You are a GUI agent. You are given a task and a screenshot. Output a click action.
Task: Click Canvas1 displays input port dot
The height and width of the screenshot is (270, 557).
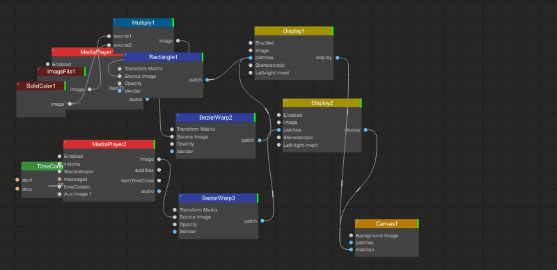pyautogui.click(x=351, y=249)
